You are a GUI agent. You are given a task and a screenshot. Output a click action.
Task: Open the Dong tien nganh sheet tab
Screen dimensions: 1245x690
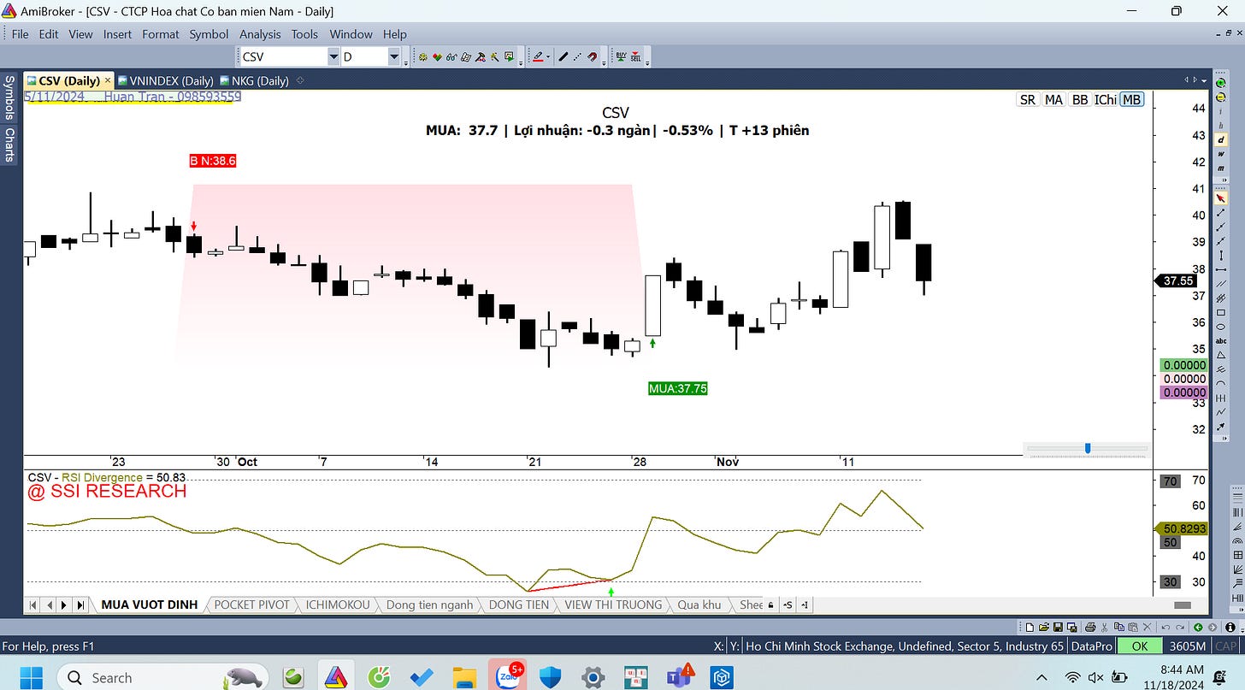click(x=429, y=604)
